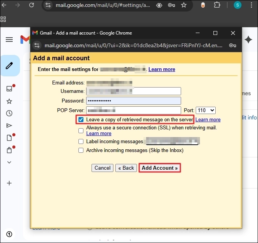Bookmark page using the star icon

pyautogui.click(x=184, y=5)
